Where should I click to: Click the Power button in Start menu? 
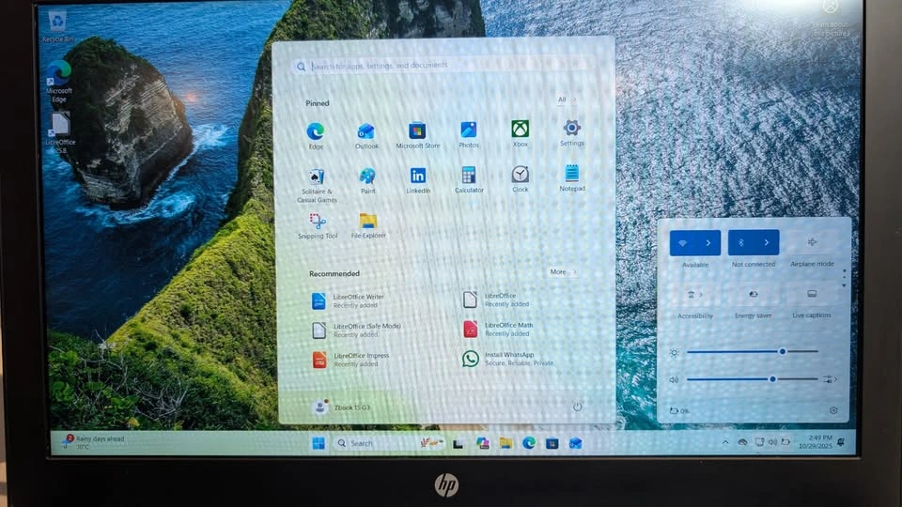pyautogui.click(x=577, y=407)
